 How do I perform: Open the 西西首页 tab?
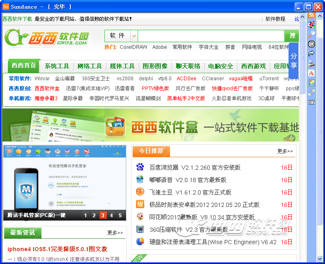point(24,65)
